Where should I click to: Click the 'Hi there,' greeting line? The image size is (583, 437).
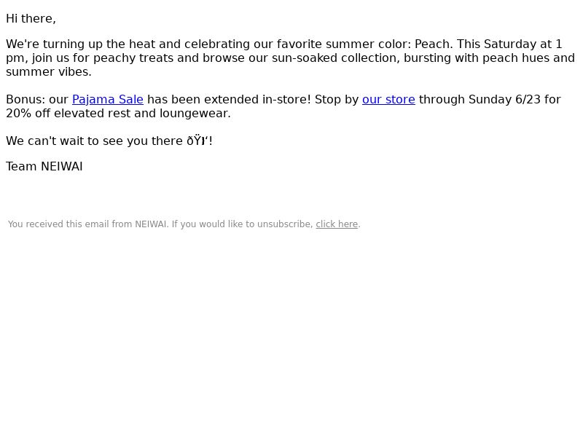[31, 19]
